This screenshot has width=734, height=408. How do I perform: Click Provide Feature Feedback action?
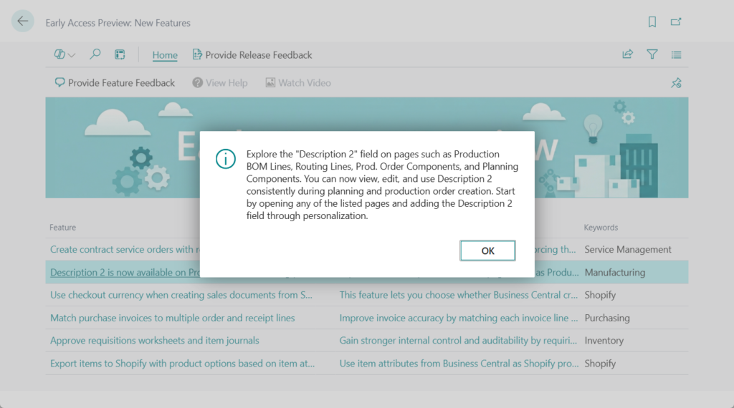[x=115, y=83]
